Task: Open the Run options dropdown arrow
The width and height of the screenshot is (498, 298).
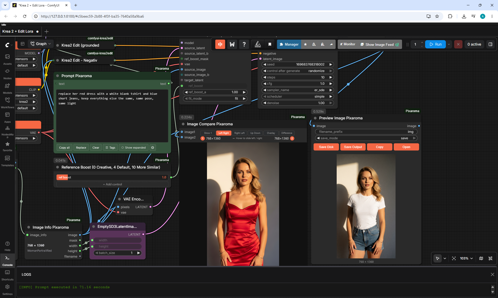Action: click(449, 44)
